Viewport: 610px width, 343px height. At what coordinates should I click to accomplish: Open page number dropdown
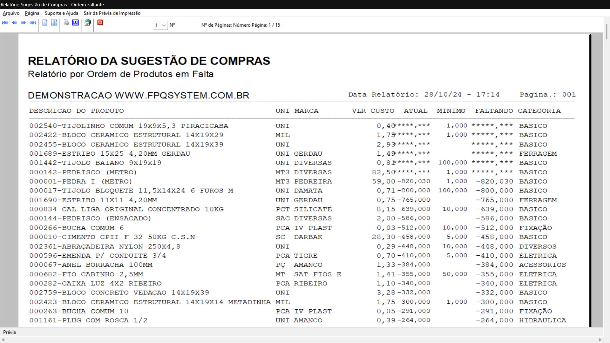164,25
